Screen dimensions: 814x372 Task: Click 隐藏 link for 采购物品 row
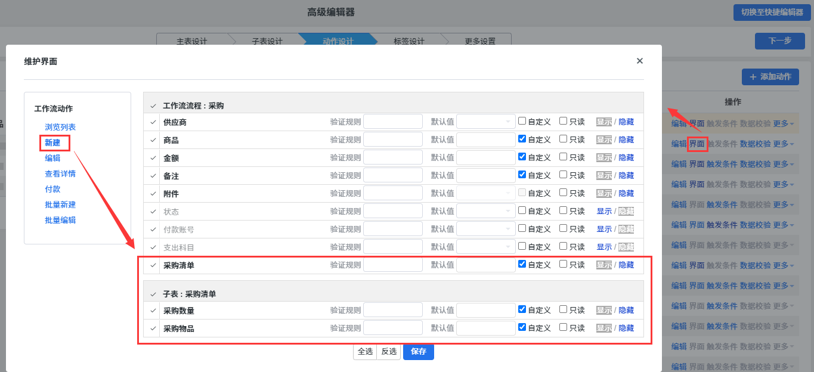[x=626, y=328]
